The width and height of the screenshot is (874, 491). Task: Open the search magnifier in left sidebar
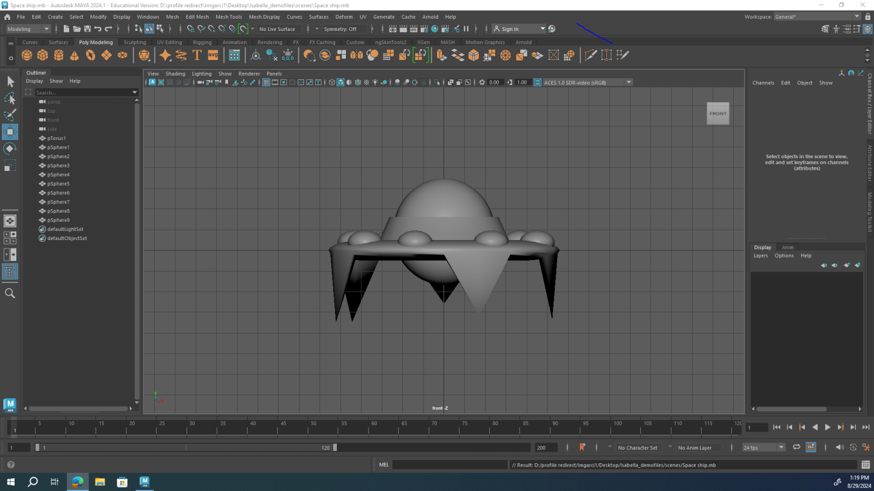(x=10, y=293)
